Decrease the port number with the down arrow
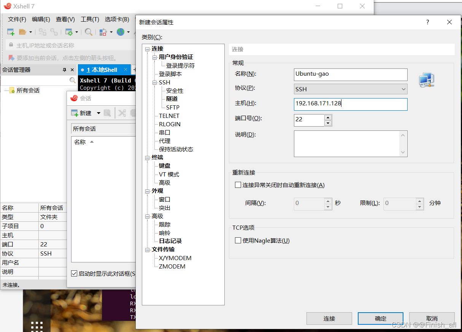The image size is (462, 332). coord(328,123)
